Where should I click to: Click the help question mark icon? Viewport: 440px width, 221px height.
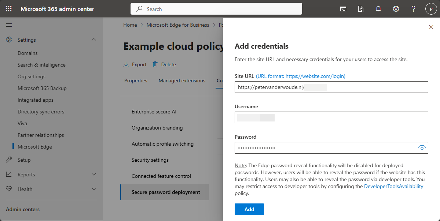pos(413,9)
